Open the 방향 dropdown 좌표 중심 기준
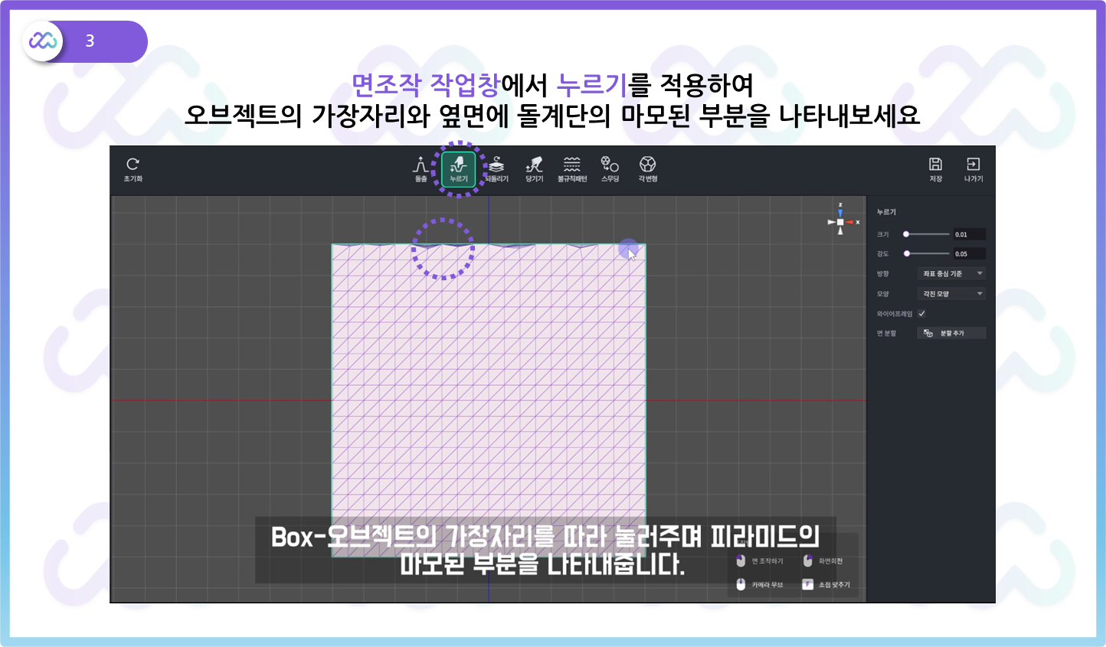Image resolution: width=1106 pixels, height=647 pixels. (x=951, y=273)
